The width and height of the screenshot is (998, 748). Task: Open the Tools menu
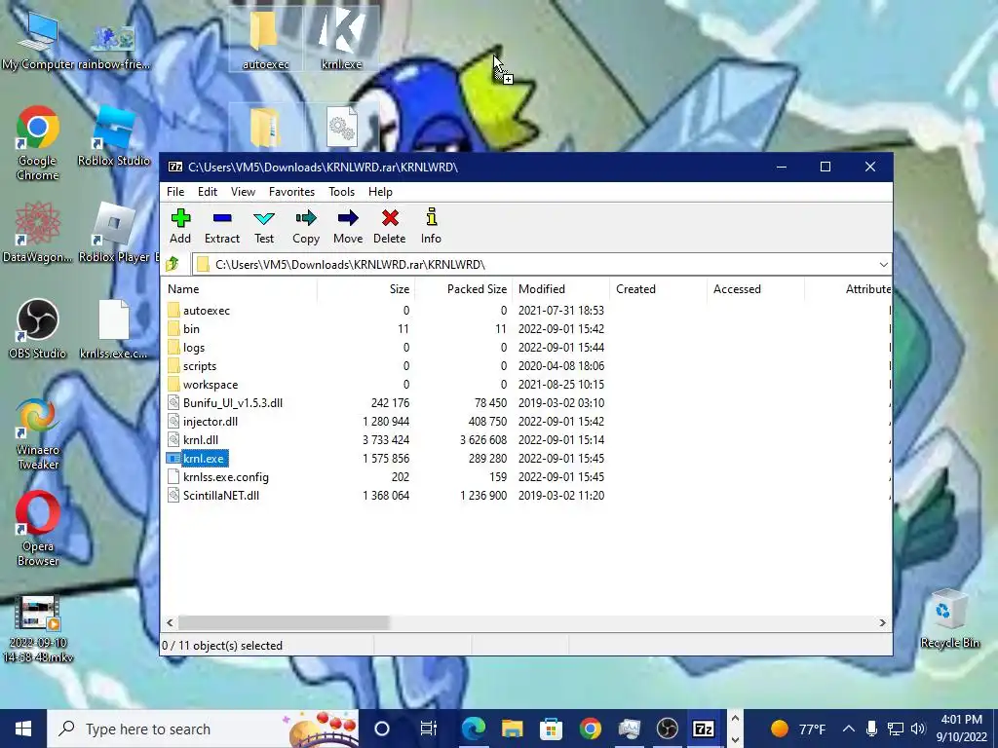pyautogui.click(x=341, y=192)
